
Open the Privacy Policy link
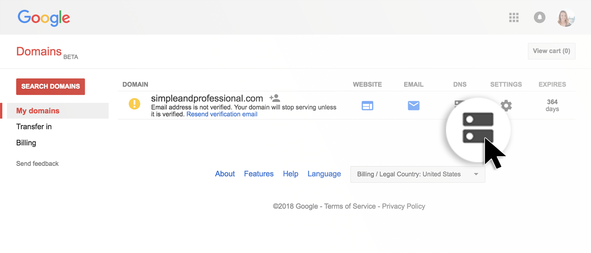pyautogui.click(x=403, y=206)
